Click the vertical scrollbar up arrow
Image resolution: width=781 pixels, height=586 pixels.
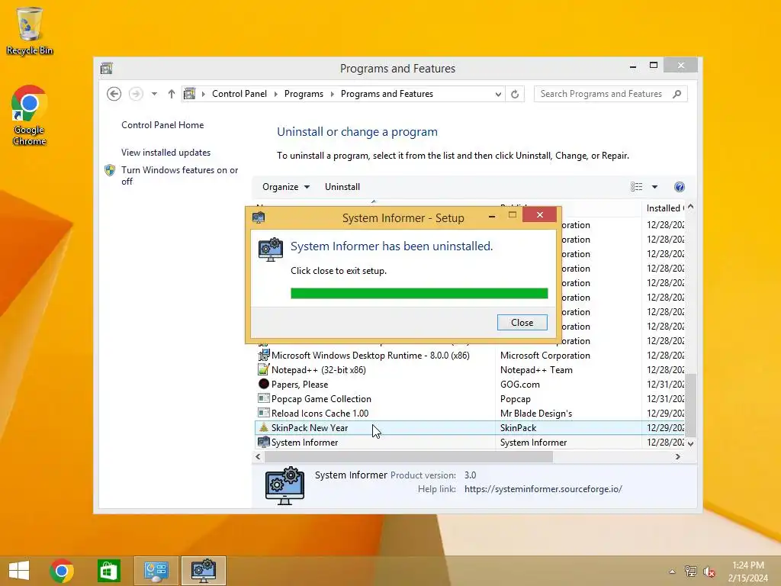[x=690, y=207]
